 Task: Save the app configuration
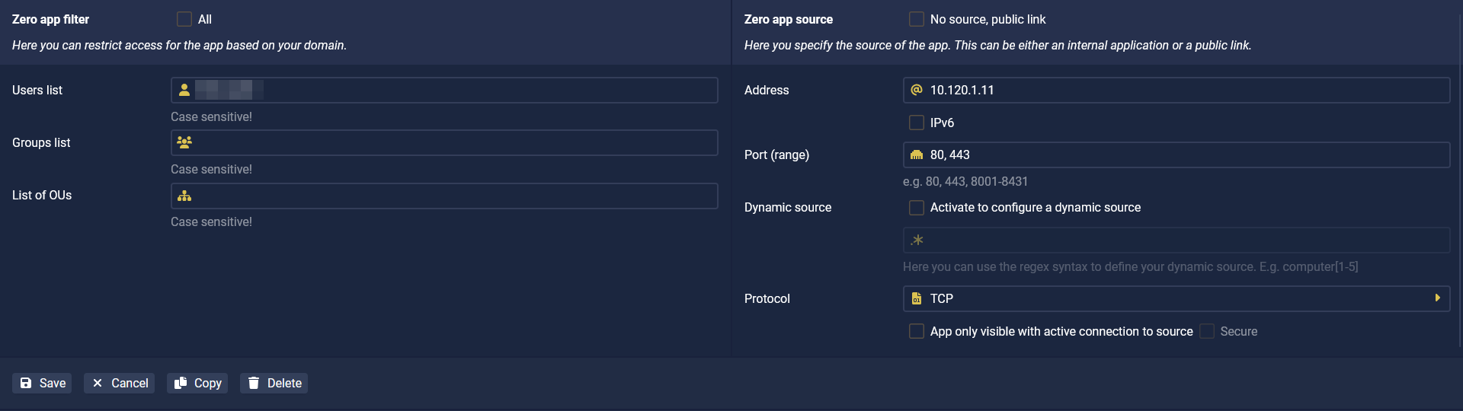pyautogui.click(x=42, y=383)
